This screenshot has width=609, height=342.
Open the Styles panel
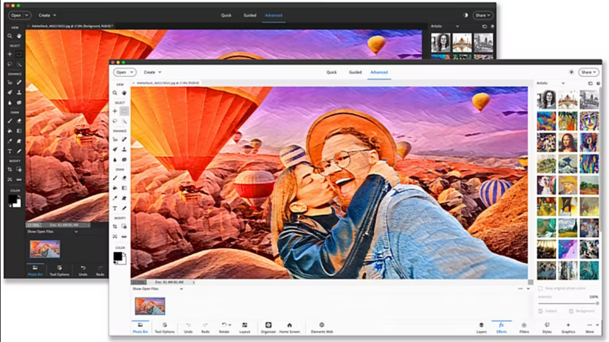pyautogui.click(x=546, y=327)
